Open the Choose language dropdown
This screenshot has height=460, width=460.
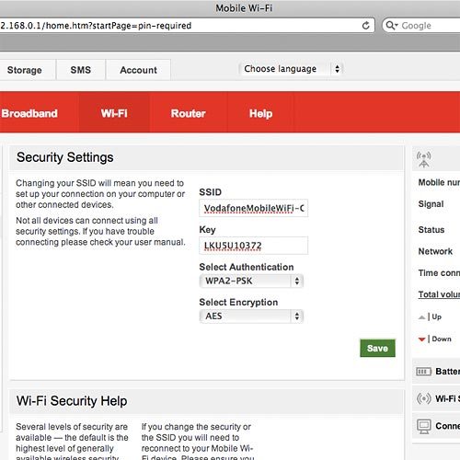[290, 69]
